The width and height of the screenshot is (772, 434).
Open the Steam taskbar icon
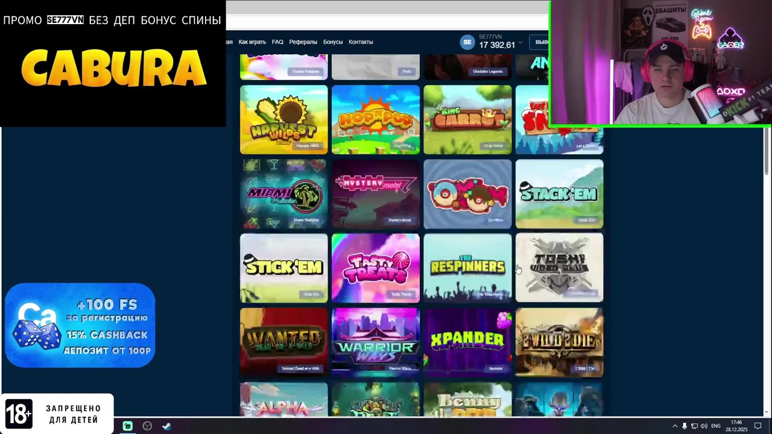coord(166,426)
